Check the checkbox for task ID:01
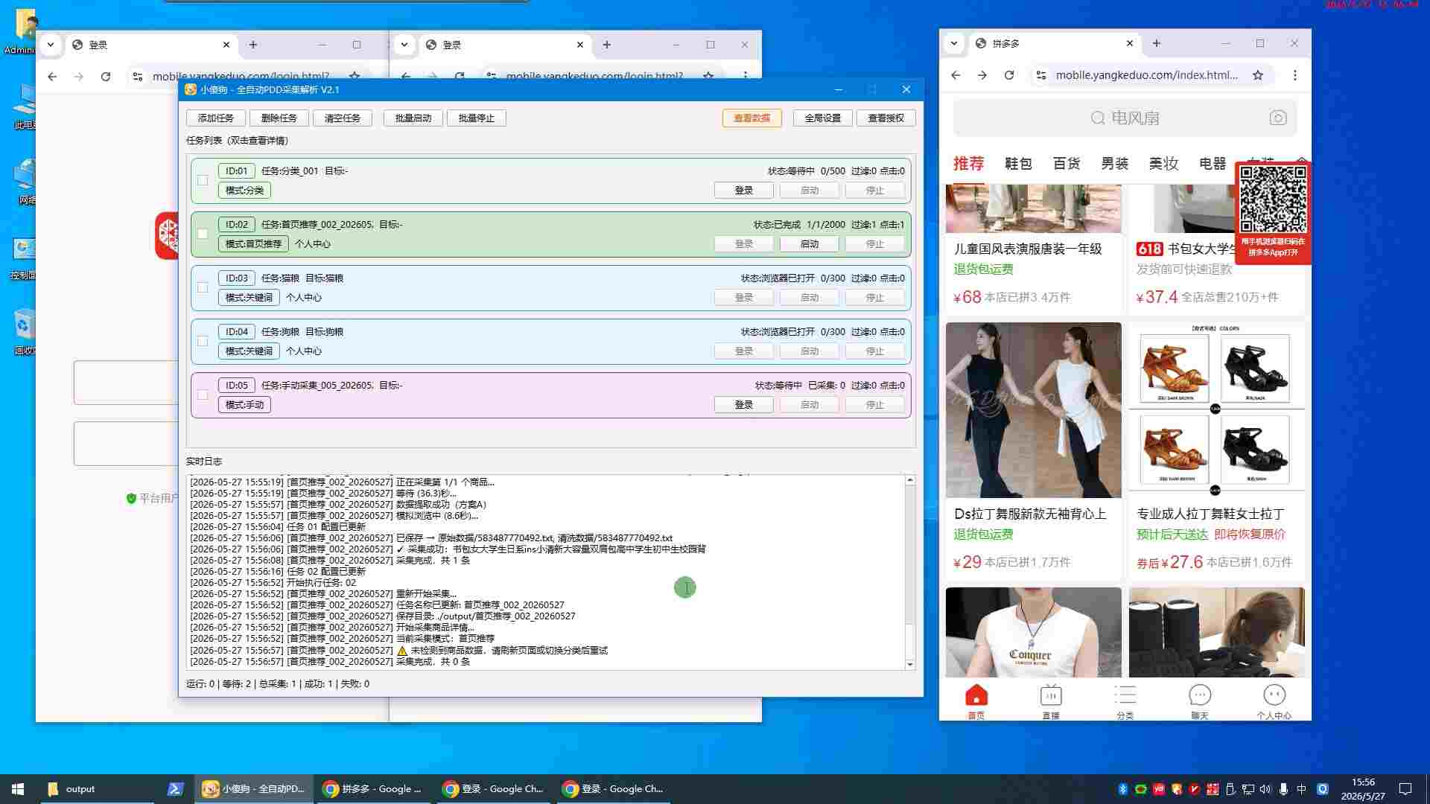 tap(203, 180)
